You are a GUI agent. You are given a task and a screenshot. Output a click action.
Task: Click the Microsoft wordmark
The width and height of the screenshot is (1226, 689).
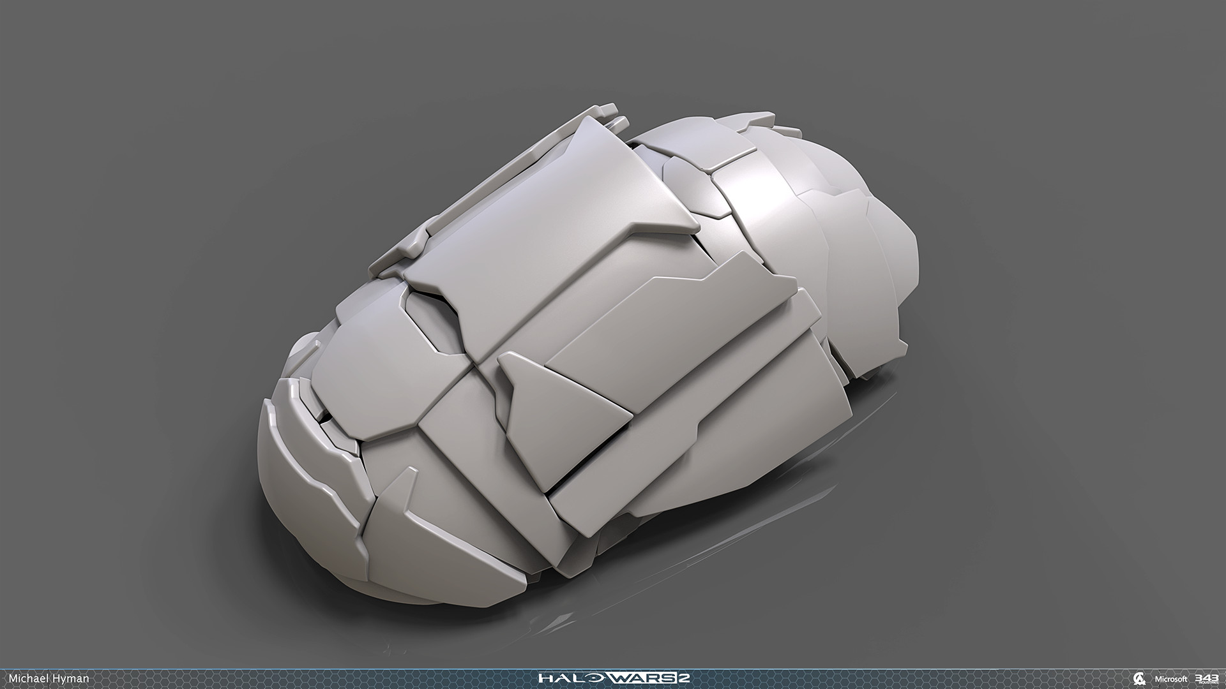pos(1170,679)
